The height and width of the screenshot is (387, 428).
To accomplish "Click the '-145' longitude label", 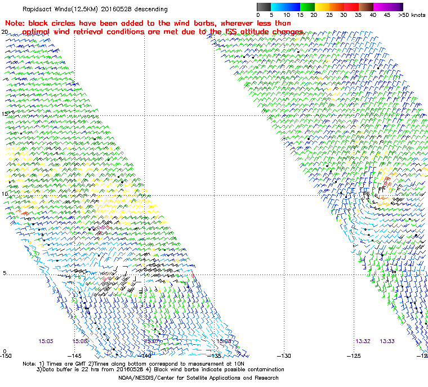I will 74,356.
